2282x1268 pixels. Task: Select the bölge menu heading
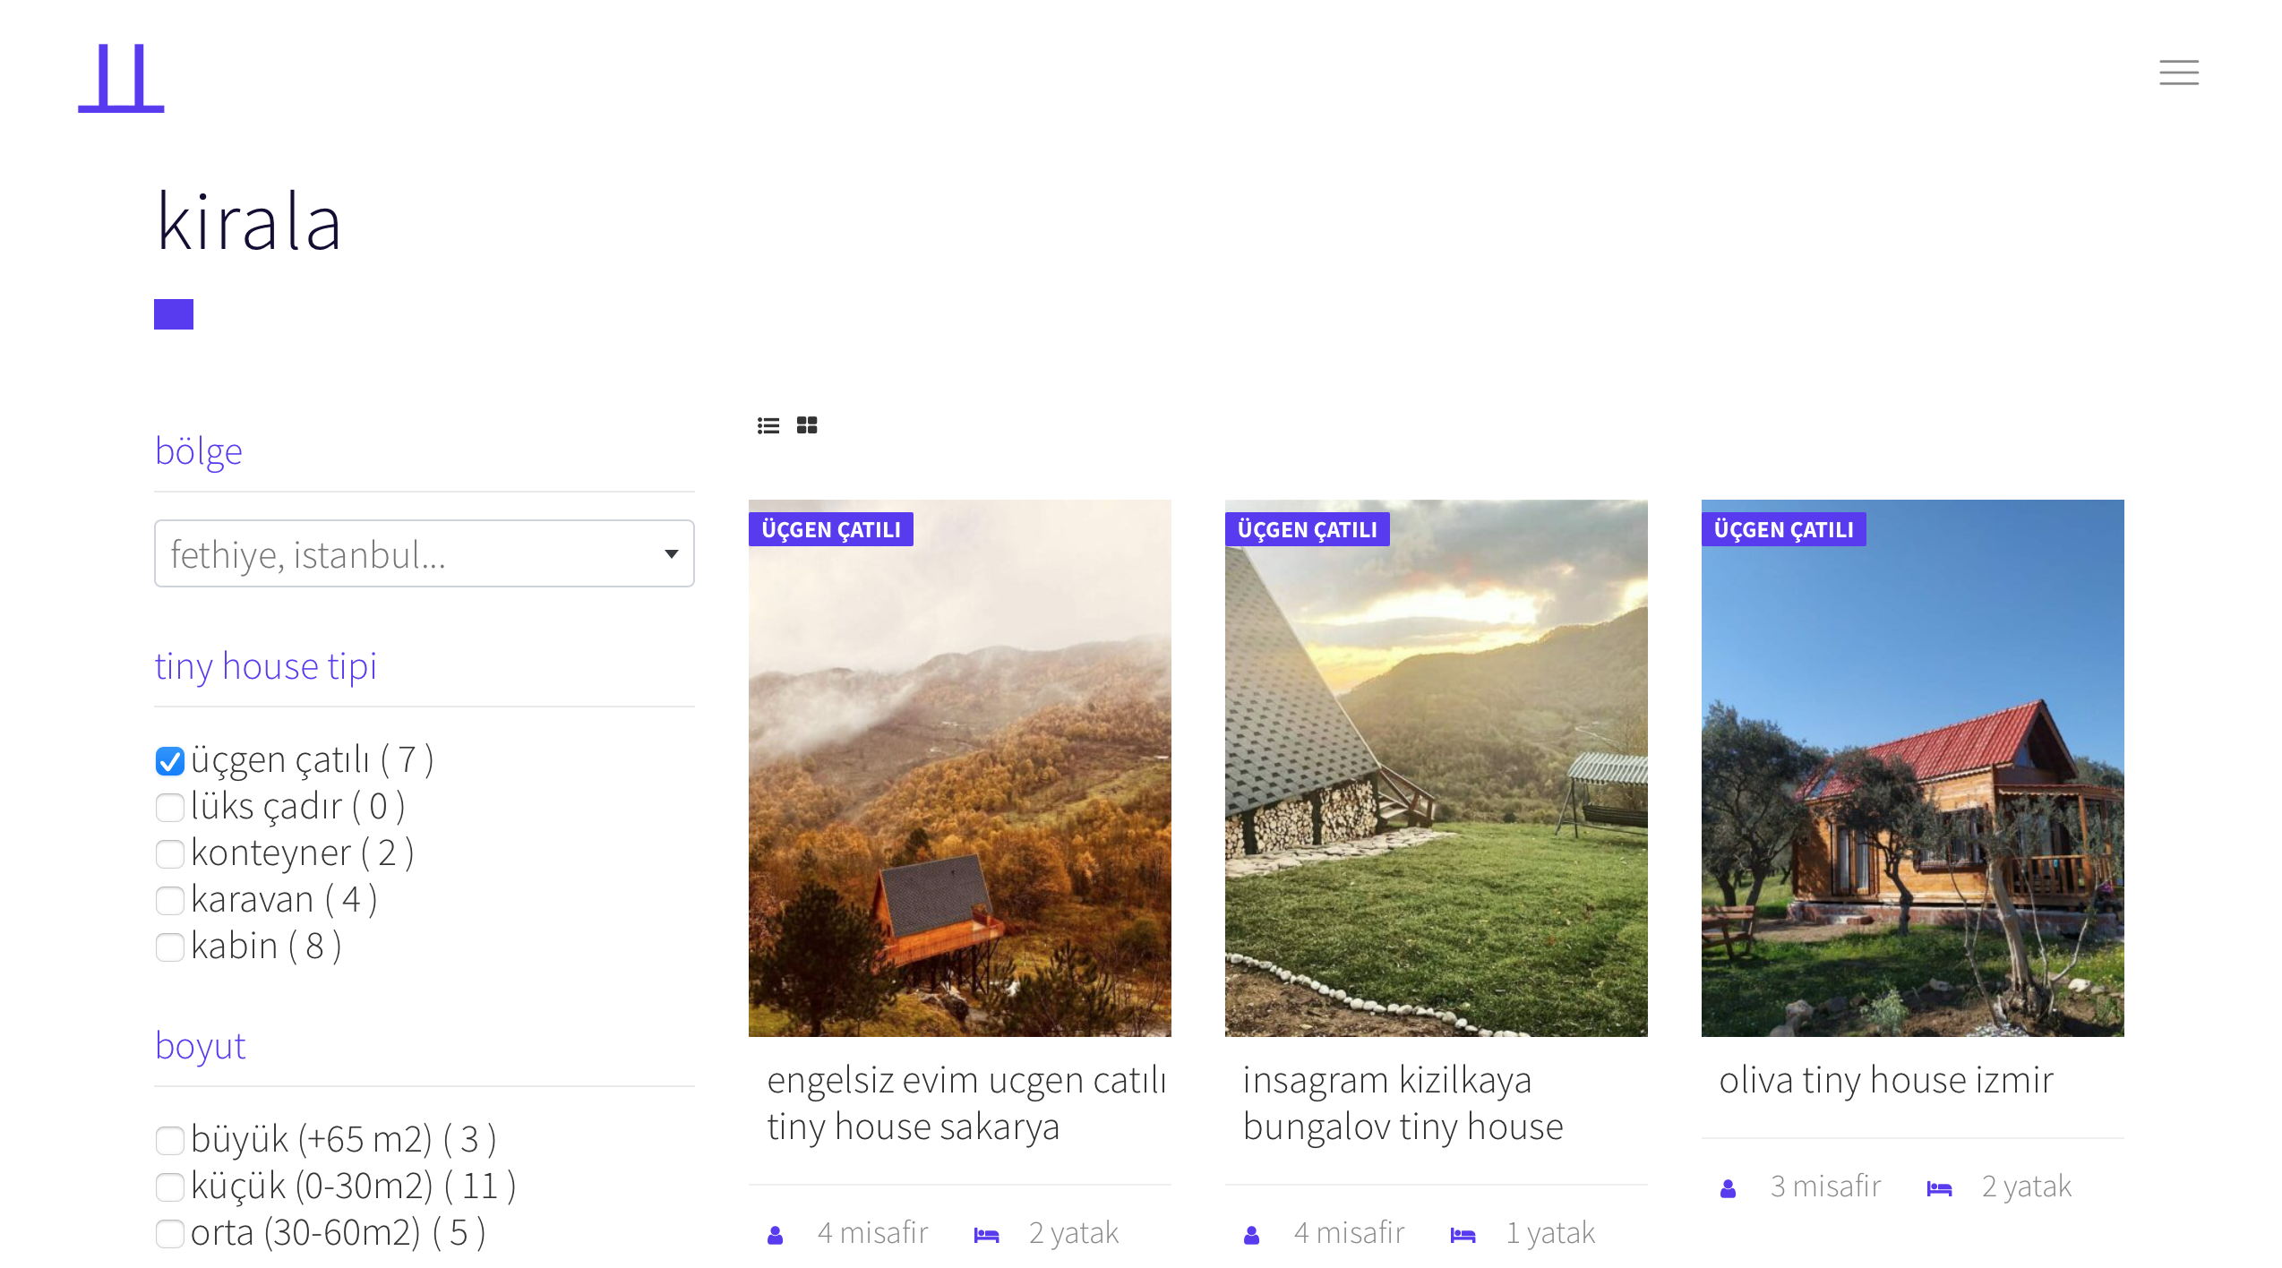click(x=199, y=450)
